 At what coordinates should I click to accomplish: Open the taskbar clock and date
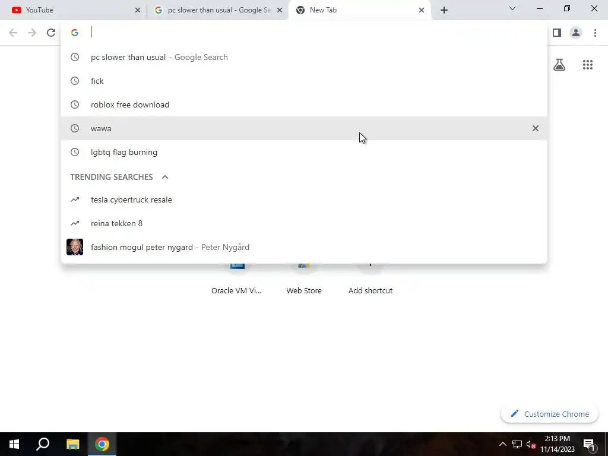tap(558, 444)
